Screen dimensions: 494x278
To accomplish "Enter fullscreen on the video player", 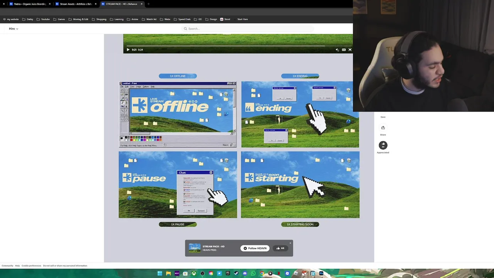I will (x=350, y=49).
